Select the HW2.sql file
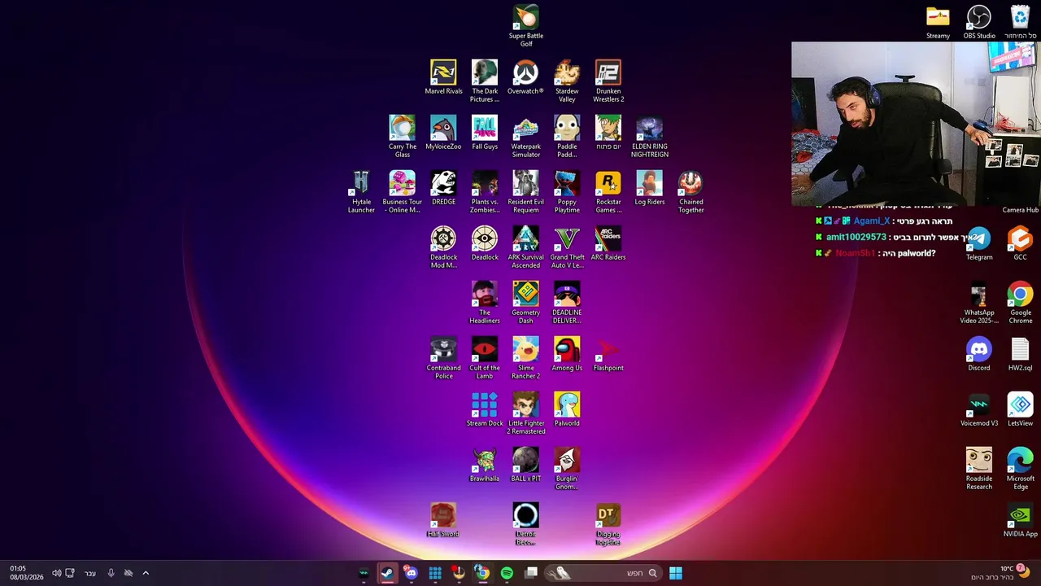The image size is (1041, 586). click(x=1020, y=353)
